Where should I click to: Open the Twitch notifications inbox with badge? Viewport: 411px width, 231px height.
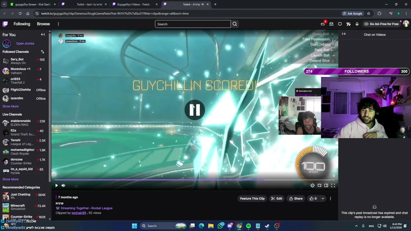[x=323, y=24]
